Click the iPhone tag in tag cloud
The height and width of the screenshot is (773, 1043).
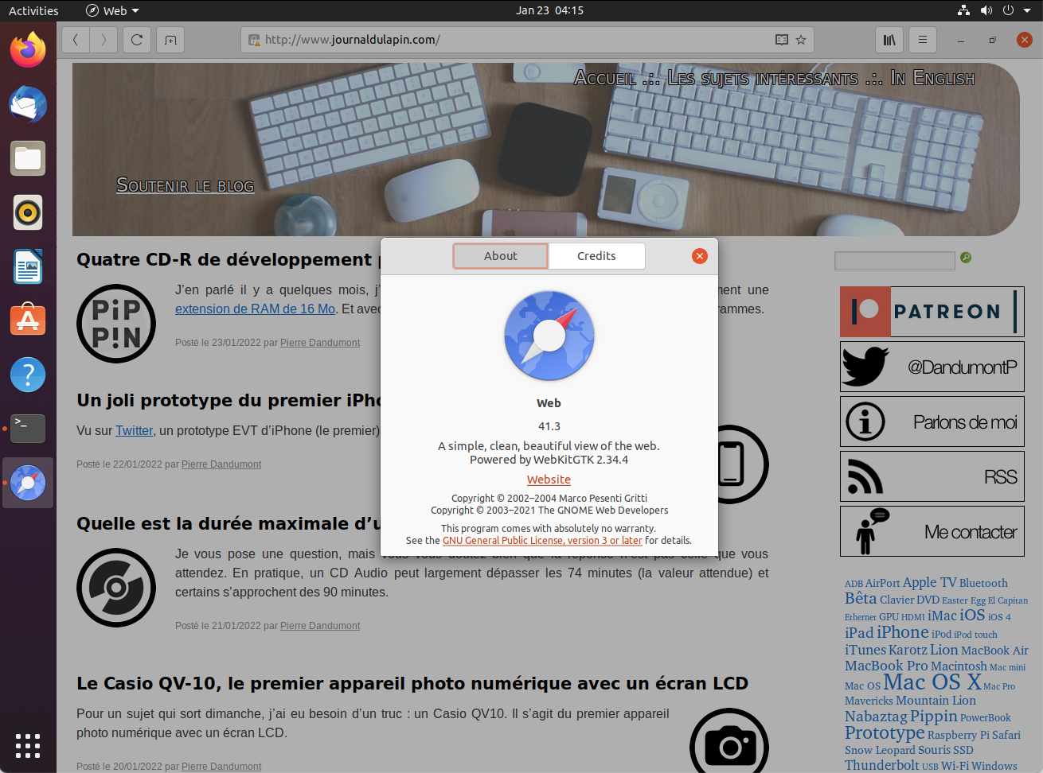(903, 632)
